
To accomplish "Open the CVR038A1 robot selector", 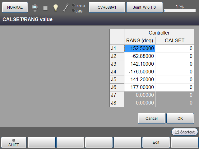I will coord(107,7).
